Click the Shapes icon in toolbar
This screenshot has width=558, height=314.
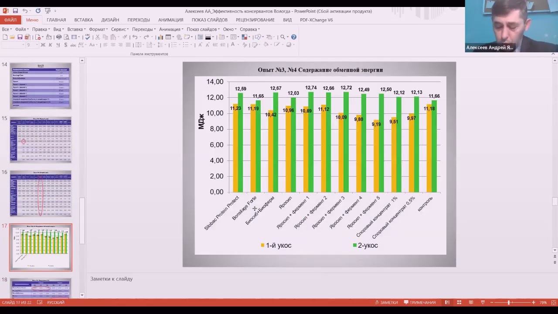[258, 37]
